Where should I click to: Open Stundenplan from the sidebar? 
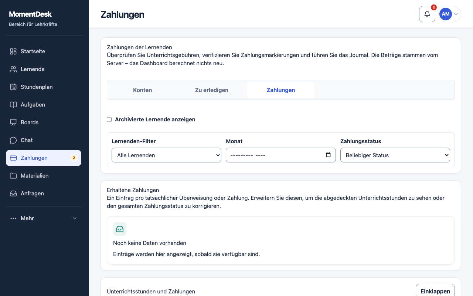click(44, 87)
